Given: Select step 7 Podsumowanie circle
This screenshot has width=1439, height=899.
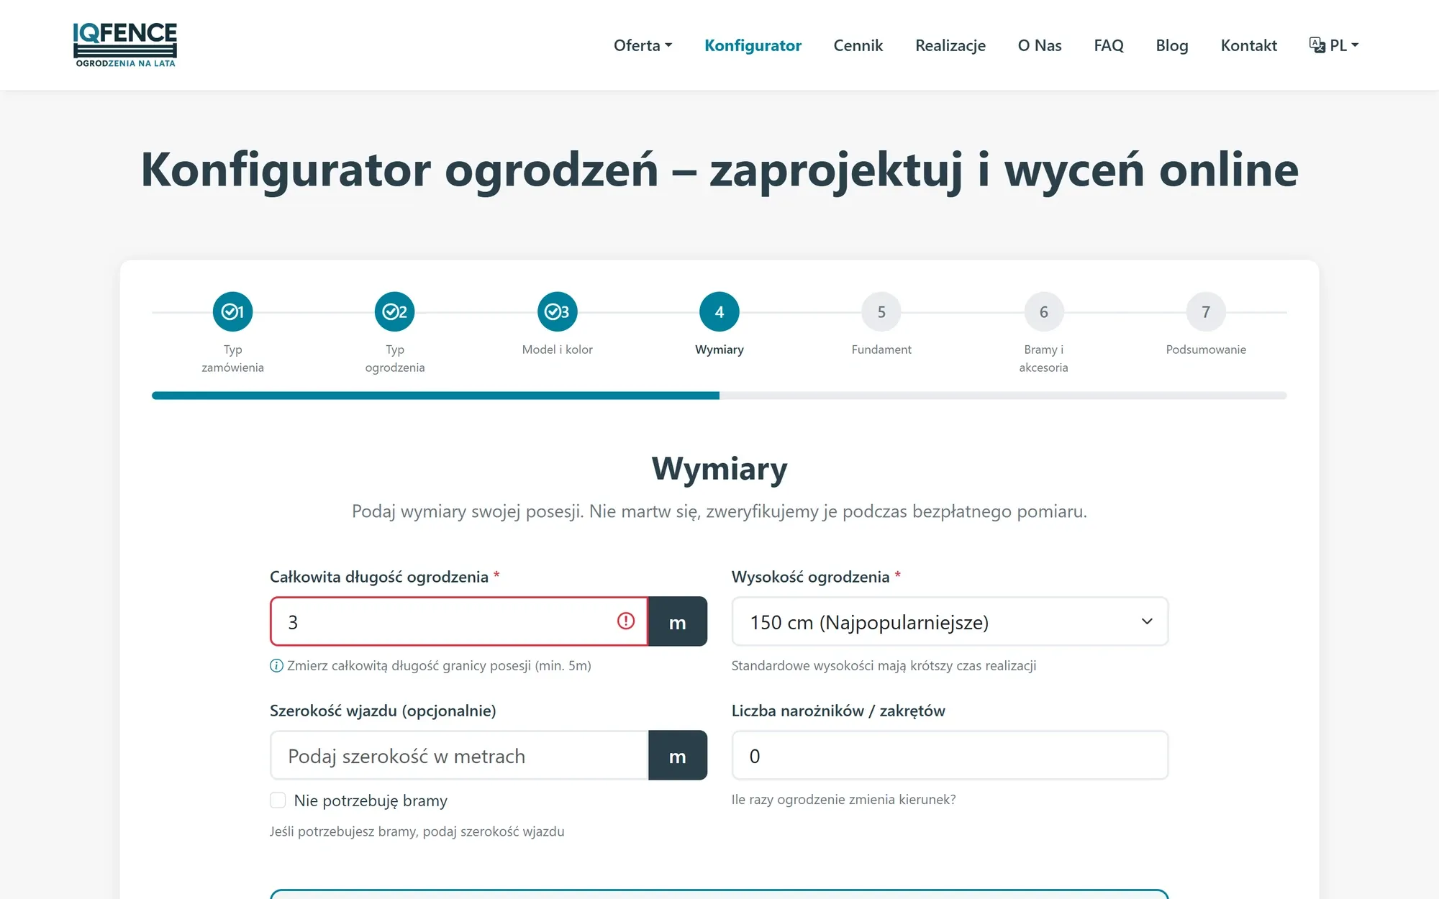Looking at the screenshot, I should 1206,311.
